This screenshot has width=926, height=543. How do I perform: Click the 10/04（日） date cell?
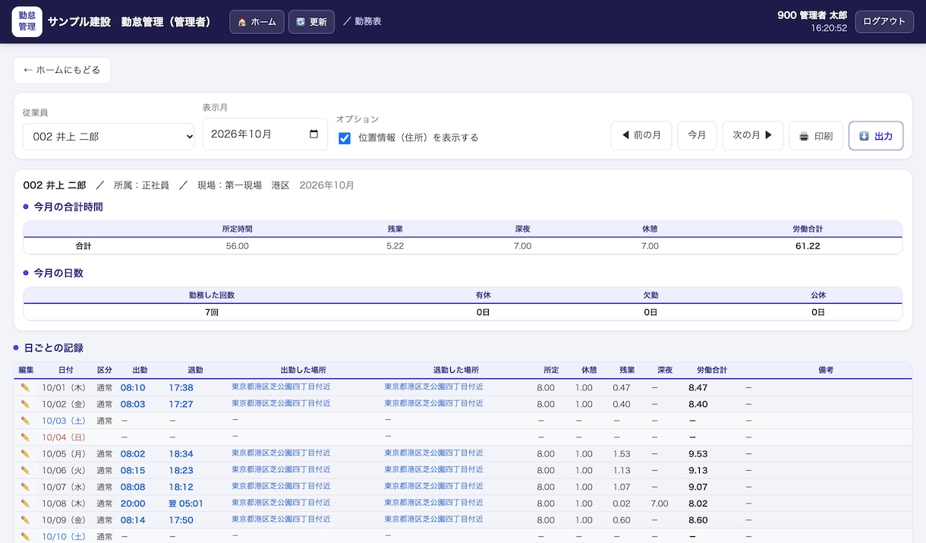(x=65, y=437)
